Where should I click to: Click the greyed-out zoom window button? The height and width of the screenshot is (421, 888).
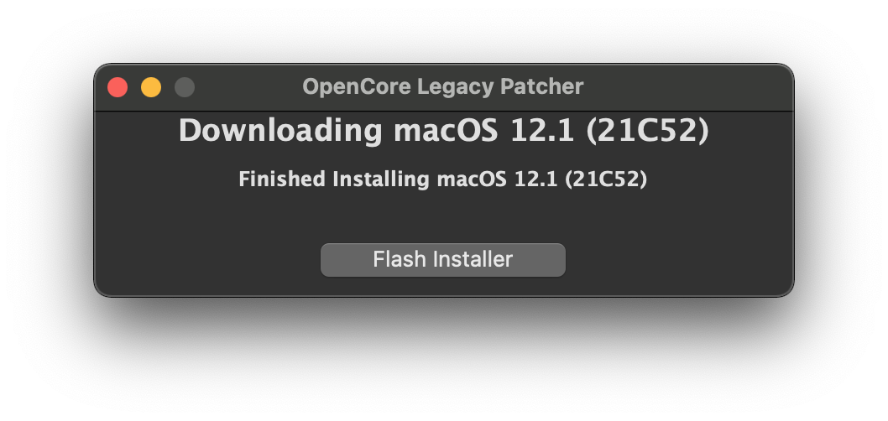coord(184,87)
